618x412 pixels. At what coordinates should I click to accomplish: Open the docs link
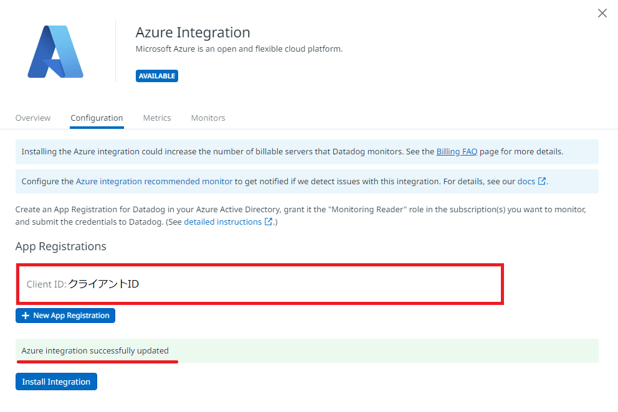coord(526,181)
